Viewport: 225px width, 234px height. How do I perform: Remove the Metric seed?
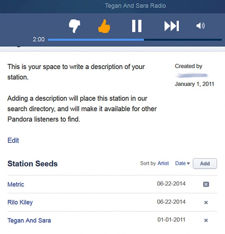click(x=206, y=185)
